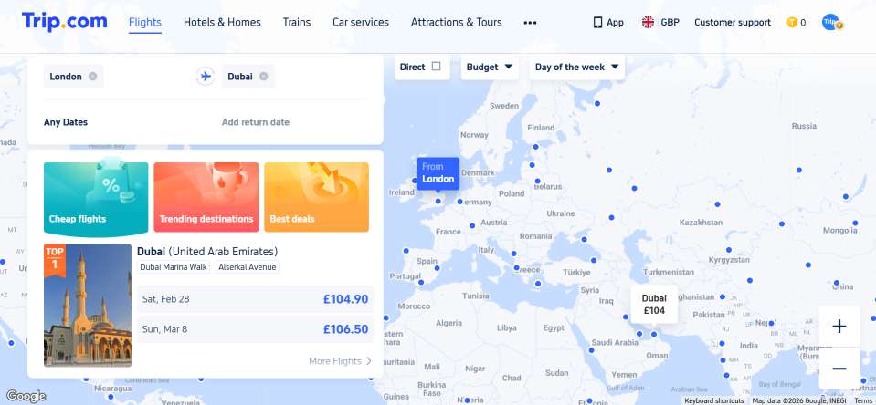Click the Dubai £104 map label
The width and height of the screenshot is (876, 405).
pos(654,305)
